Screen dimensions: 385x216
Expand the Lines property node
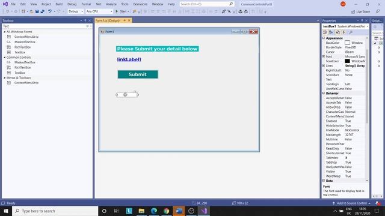(x=324, y=65)
